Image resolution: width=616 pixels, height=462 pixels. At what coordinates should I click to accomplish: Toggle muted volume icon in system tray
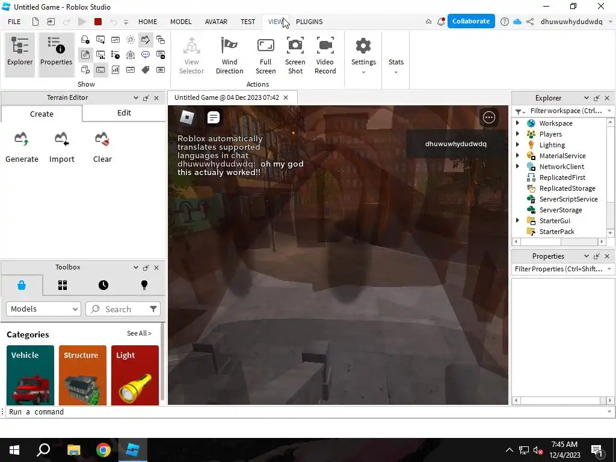(x=538, y=450)
